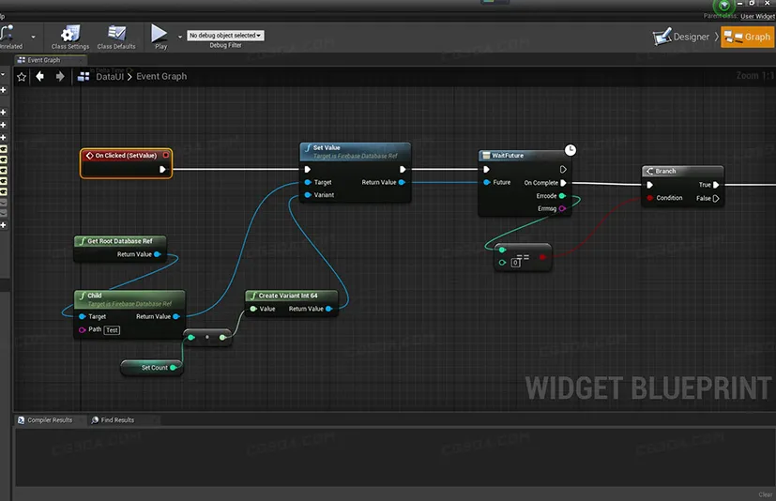The height and width of the screenshot is (501, 776).
Task: Navigate forward with the right arrow
Action: pyautogui.click(x=60, y=76)
